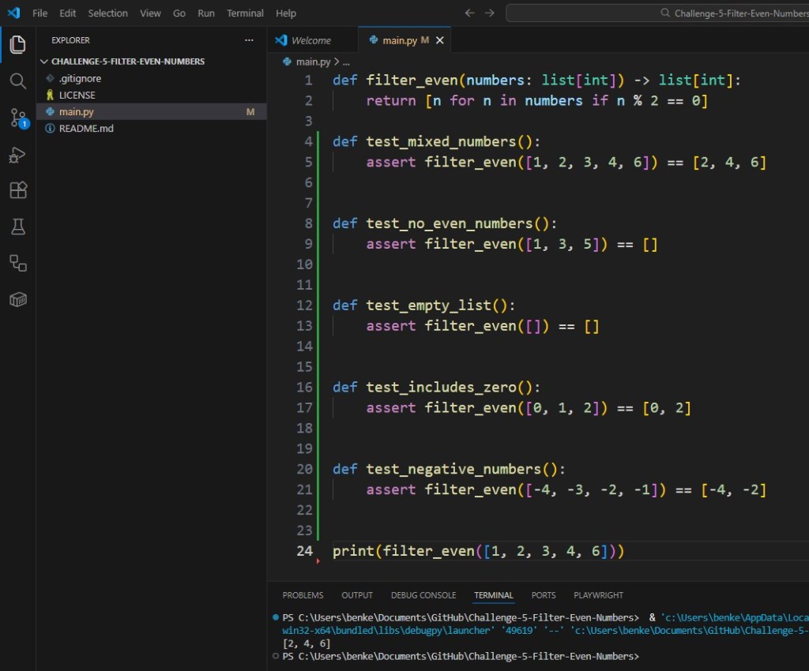The width and height of the screenshot is (809, 671).
Task: Open the Search view
Action: (17, 80)
